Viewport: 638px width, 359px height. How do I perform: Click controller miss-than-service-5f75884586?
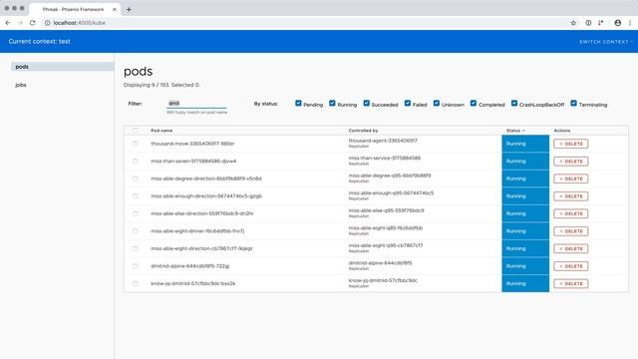point(385,158)
